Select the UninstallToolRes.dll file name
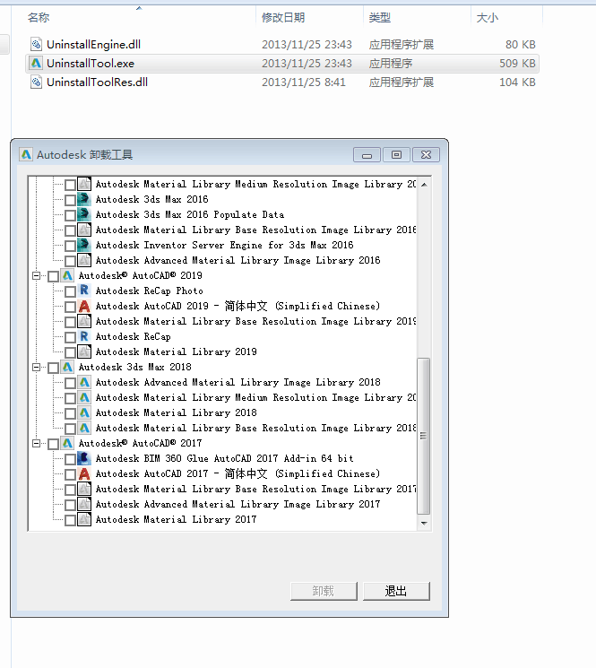596x668 pixels. click(x=97, y=82)
